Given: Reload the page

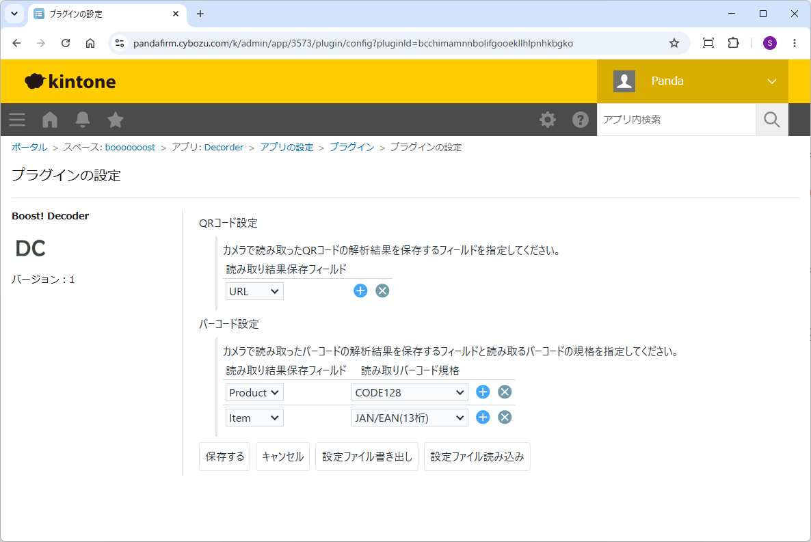Looking at the screenshot, I should point(66,43).
